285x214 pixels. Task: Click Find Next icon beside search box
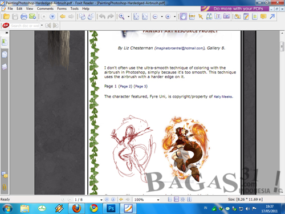pos(56,25)
